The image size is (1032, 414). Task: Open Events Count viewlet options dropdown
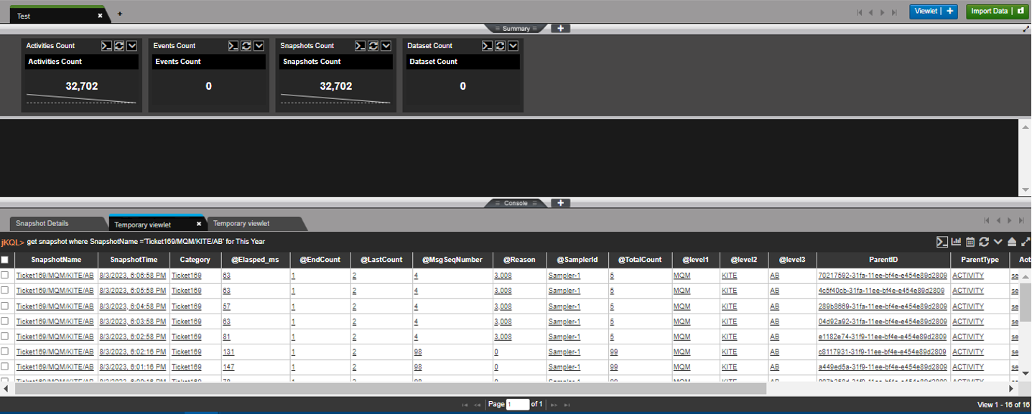259,45
